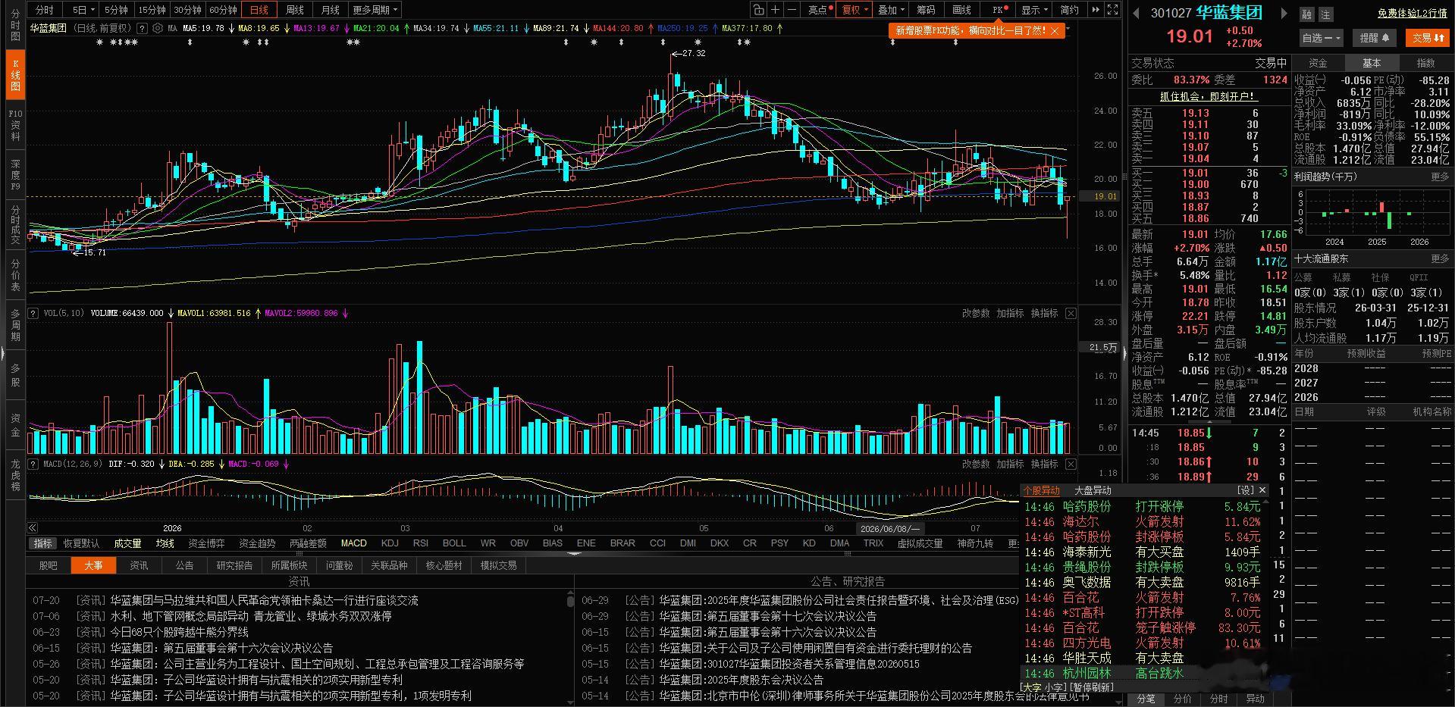Image resolution: width=1455 pixels, height=707 pixels.
Task: Select 60分钟 period tab
Action: (x=223, y=10)
